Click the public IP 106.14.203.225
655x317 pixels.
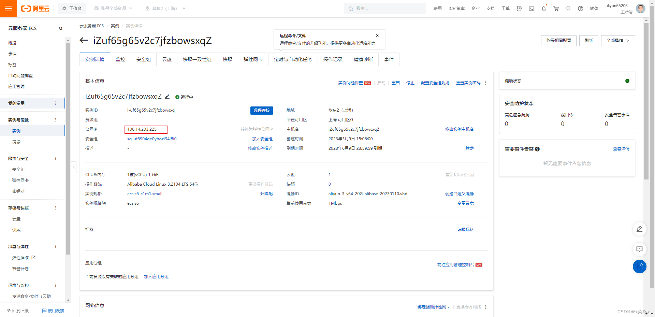tap(142, 129)
